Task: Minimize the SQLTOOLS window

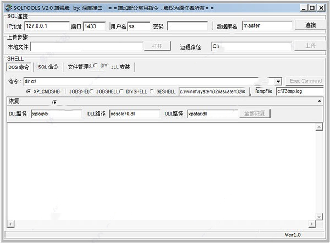Action: 304,8
